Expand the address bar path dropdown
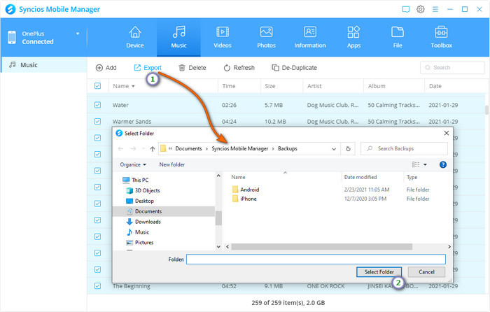Viewport: 490px width, 312px height. coord(334,149)
